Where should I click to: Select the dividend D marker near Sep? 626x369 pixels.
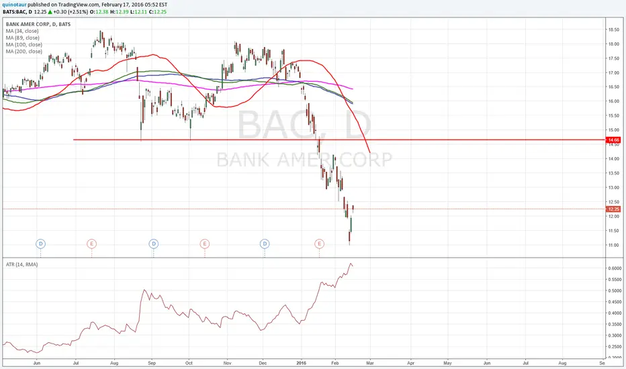pos(154,244)
